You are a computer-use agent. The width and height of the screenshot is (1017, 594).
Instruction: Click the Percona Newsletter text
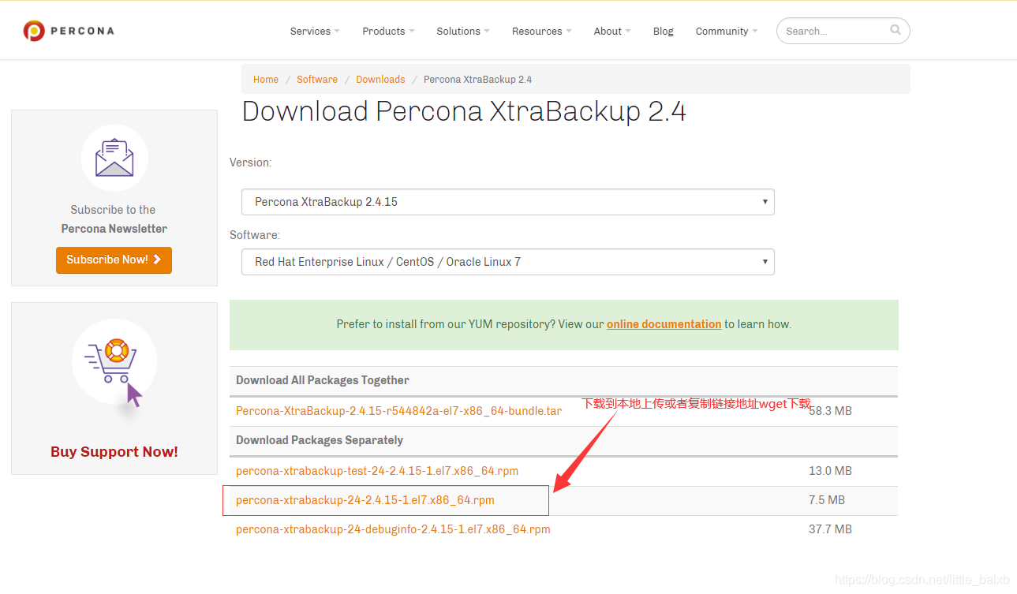[114, 229]
